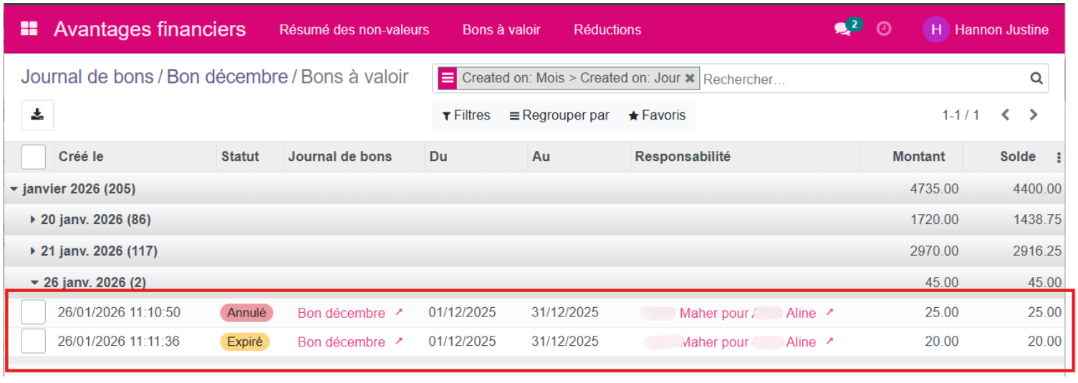Tick the select-all header checkbox

pos(33,157)
